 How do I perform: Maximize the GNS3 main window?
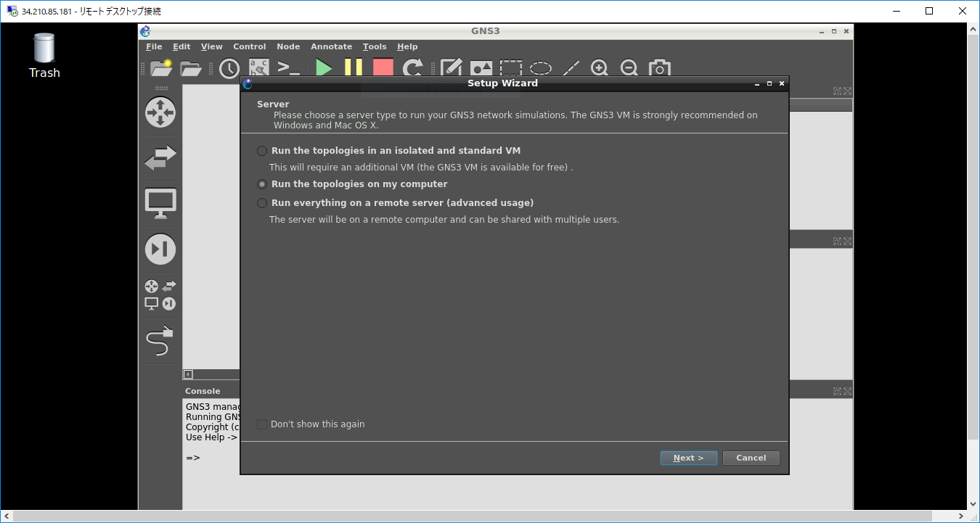click(834, 31)
